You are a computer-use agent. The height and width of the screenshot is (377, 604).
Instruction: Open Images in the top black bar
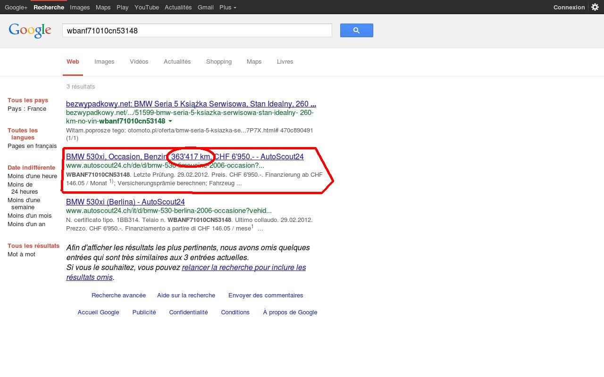coord(80,7)
